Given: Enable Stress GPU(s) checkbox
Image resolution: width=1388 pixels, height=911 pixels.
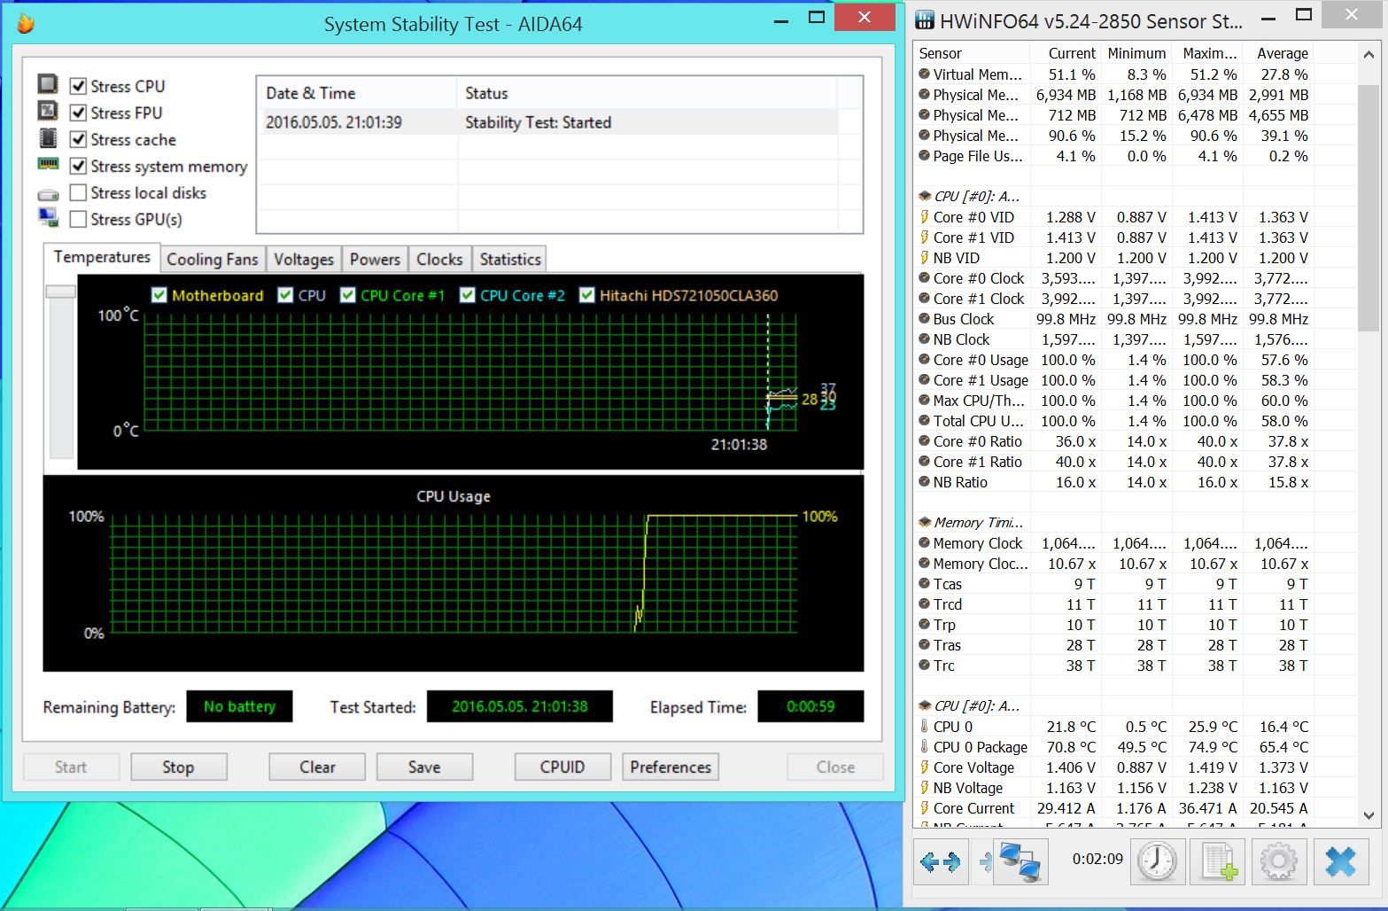Looking at the screenshot, I should pyautogui.click(x=78, y=219).
